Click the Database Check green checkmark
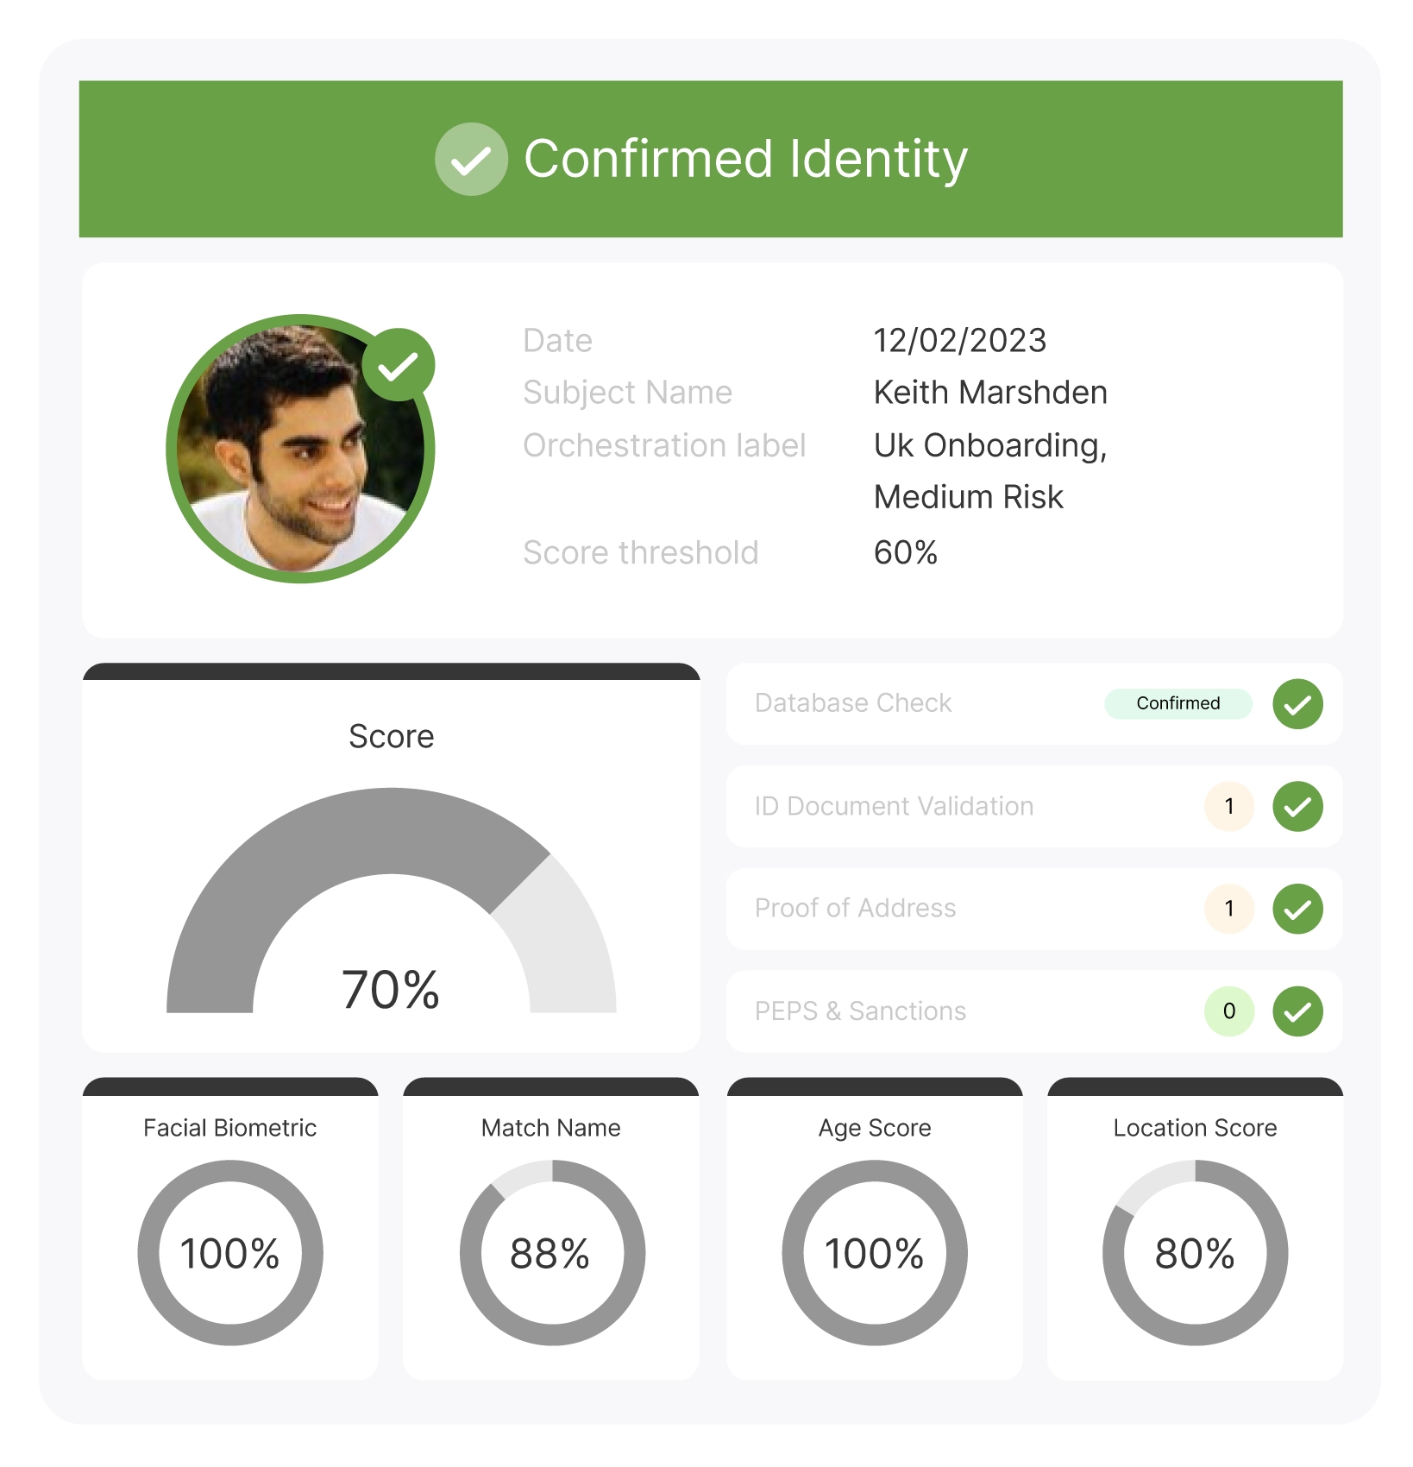This screenshot has width=1413, height=1467. pyautogui.click(x=1297, y=704)
